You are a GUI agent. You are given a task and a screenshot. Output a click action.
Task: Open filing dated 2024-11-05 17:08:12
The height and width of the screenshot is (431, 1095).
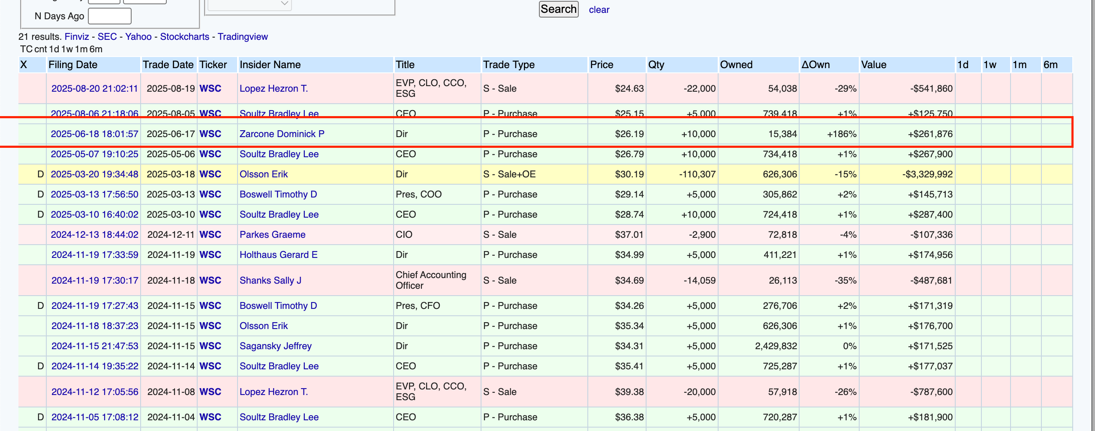(x=95, y=417)
